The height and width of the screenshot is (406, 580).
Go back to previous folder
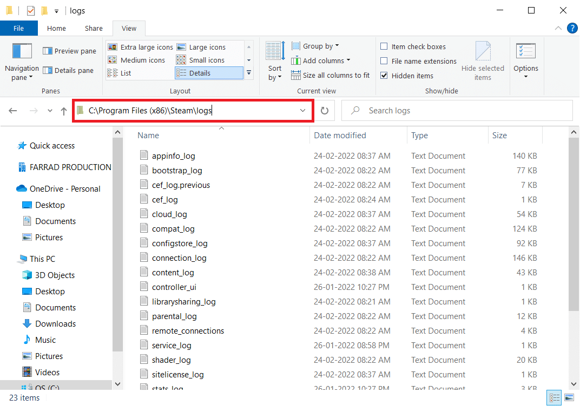(13, 111)
